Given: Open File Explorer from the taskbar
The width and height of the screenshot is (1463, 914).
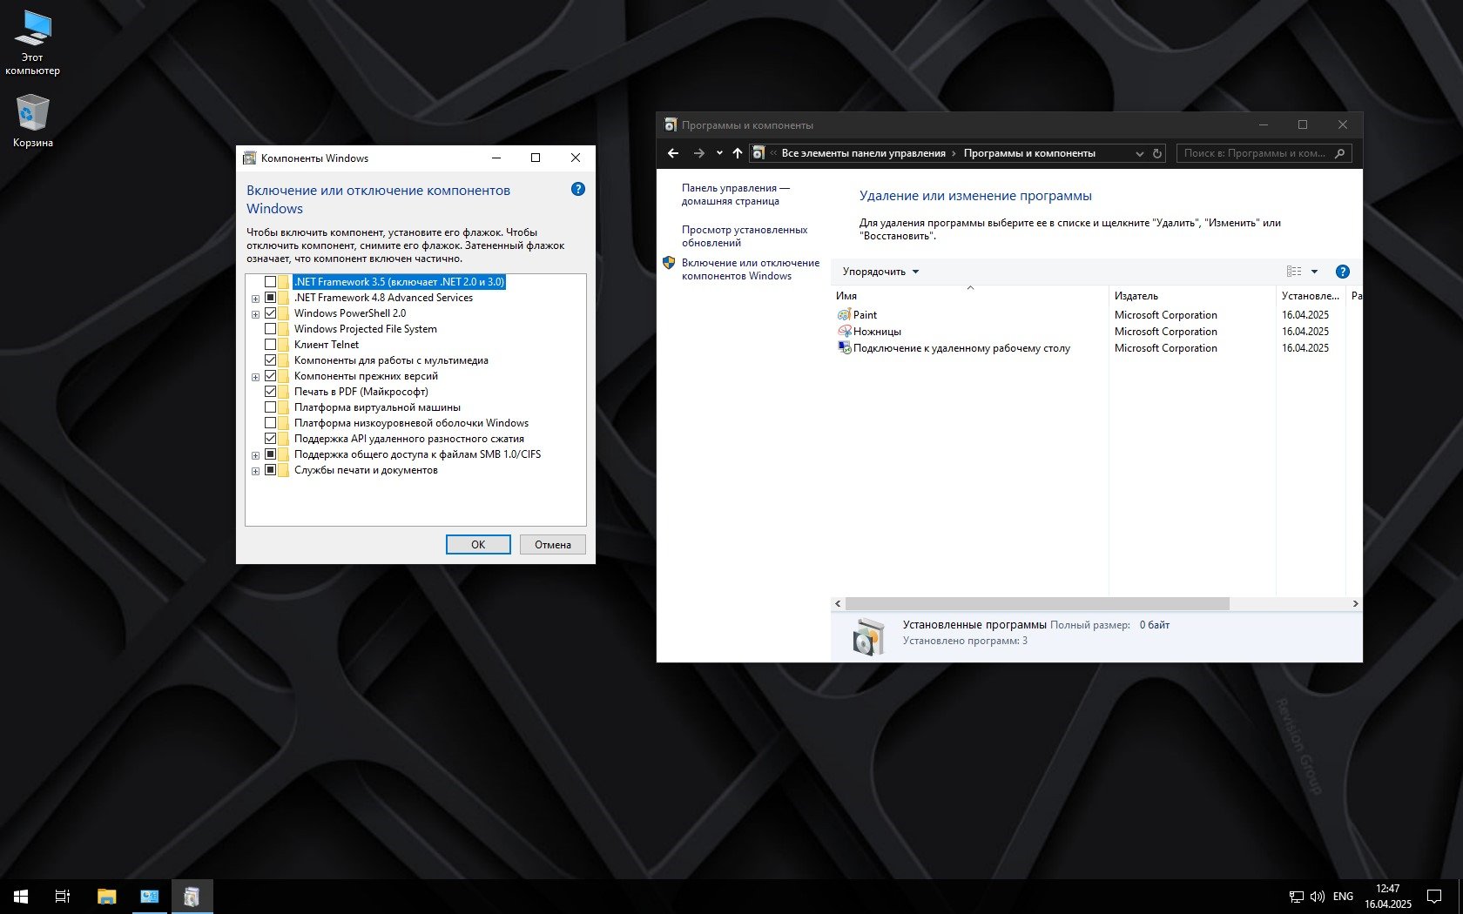Looking at the screenshot, I should [x=106, y=896].
